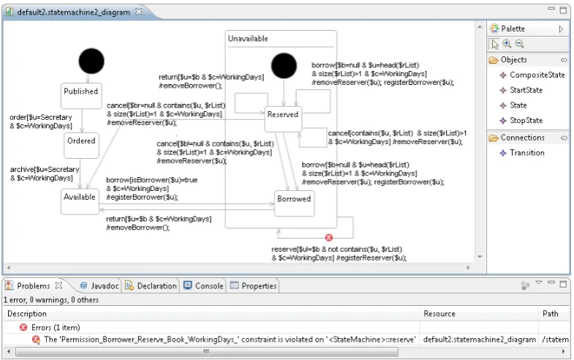The image size is (574, 360).
Task: Maximize the Problems view panel
Action: coord(563,284)
